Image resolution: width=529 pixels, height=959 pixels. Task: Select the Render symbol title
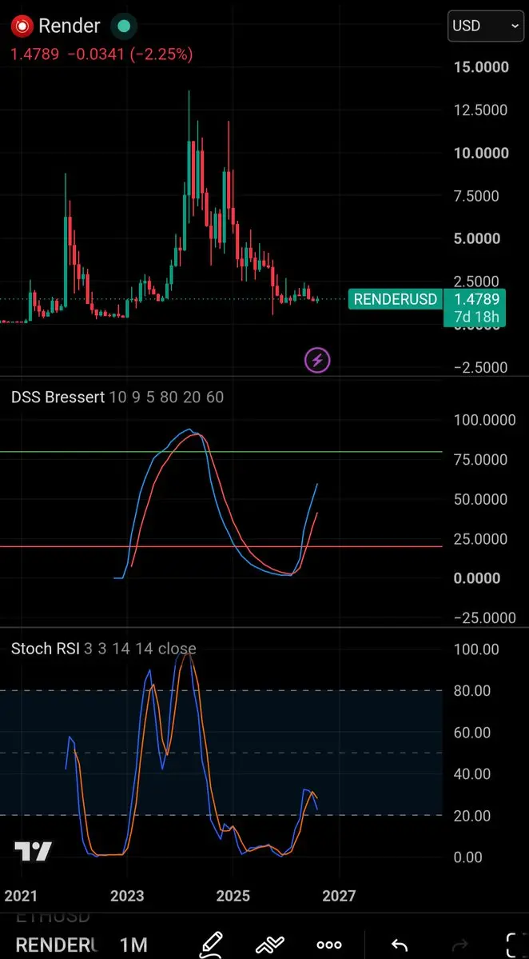[69, 26]
